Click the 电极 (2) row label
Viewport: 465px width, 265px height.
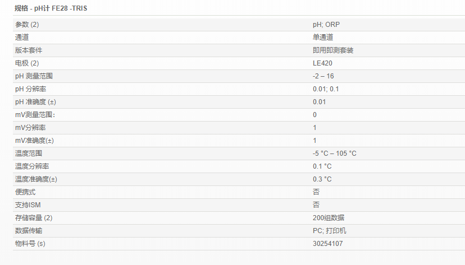point(27,63)
